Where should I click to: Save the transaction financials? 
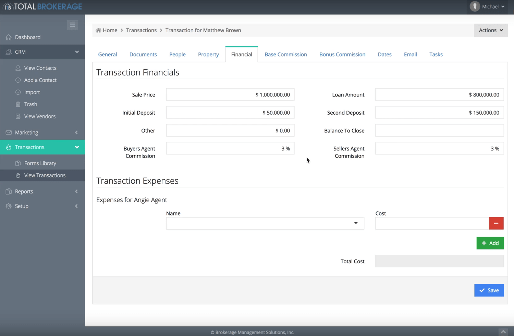pyautogui.click(x=489, y=290)
